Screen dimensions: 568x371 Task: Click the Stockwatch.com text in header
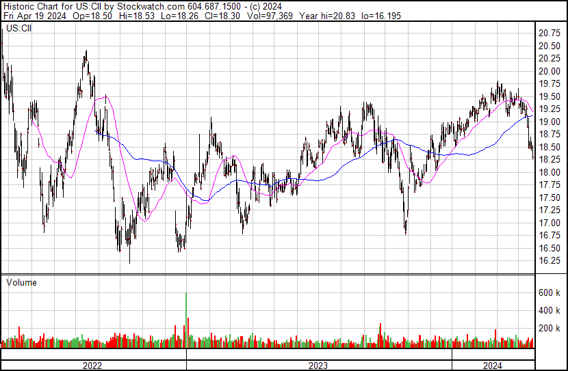[x=151, y=7]
